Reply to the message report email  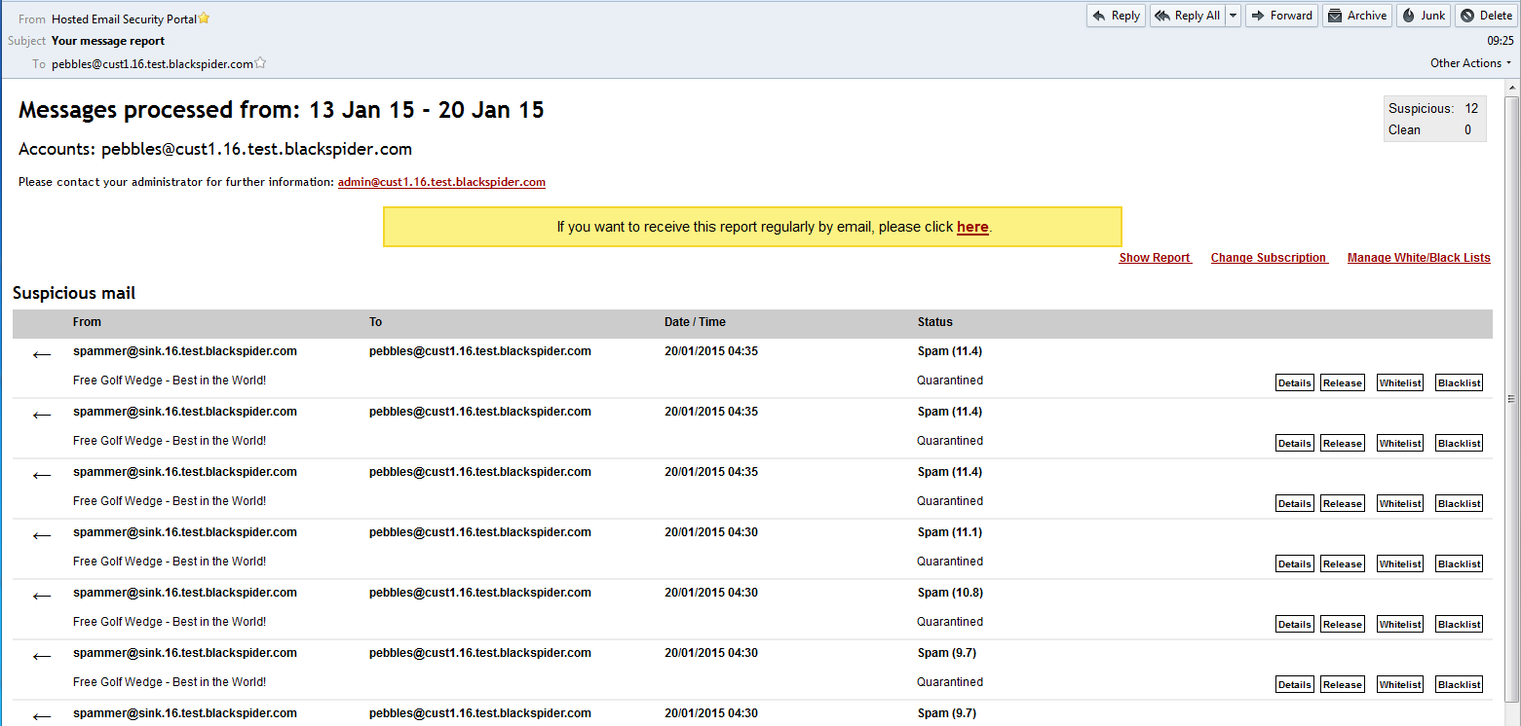tap(1115, 15)
